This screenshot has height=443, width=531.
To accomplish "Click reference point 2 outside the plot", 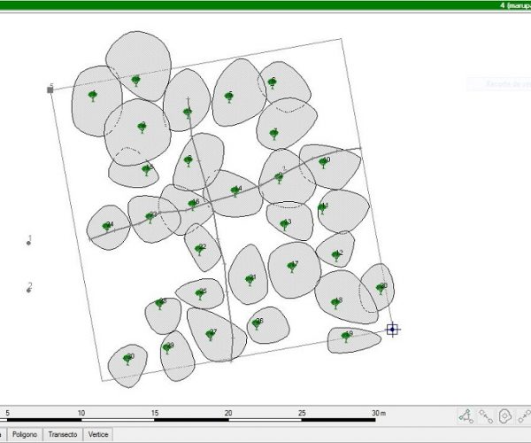I will pos(28,289).
